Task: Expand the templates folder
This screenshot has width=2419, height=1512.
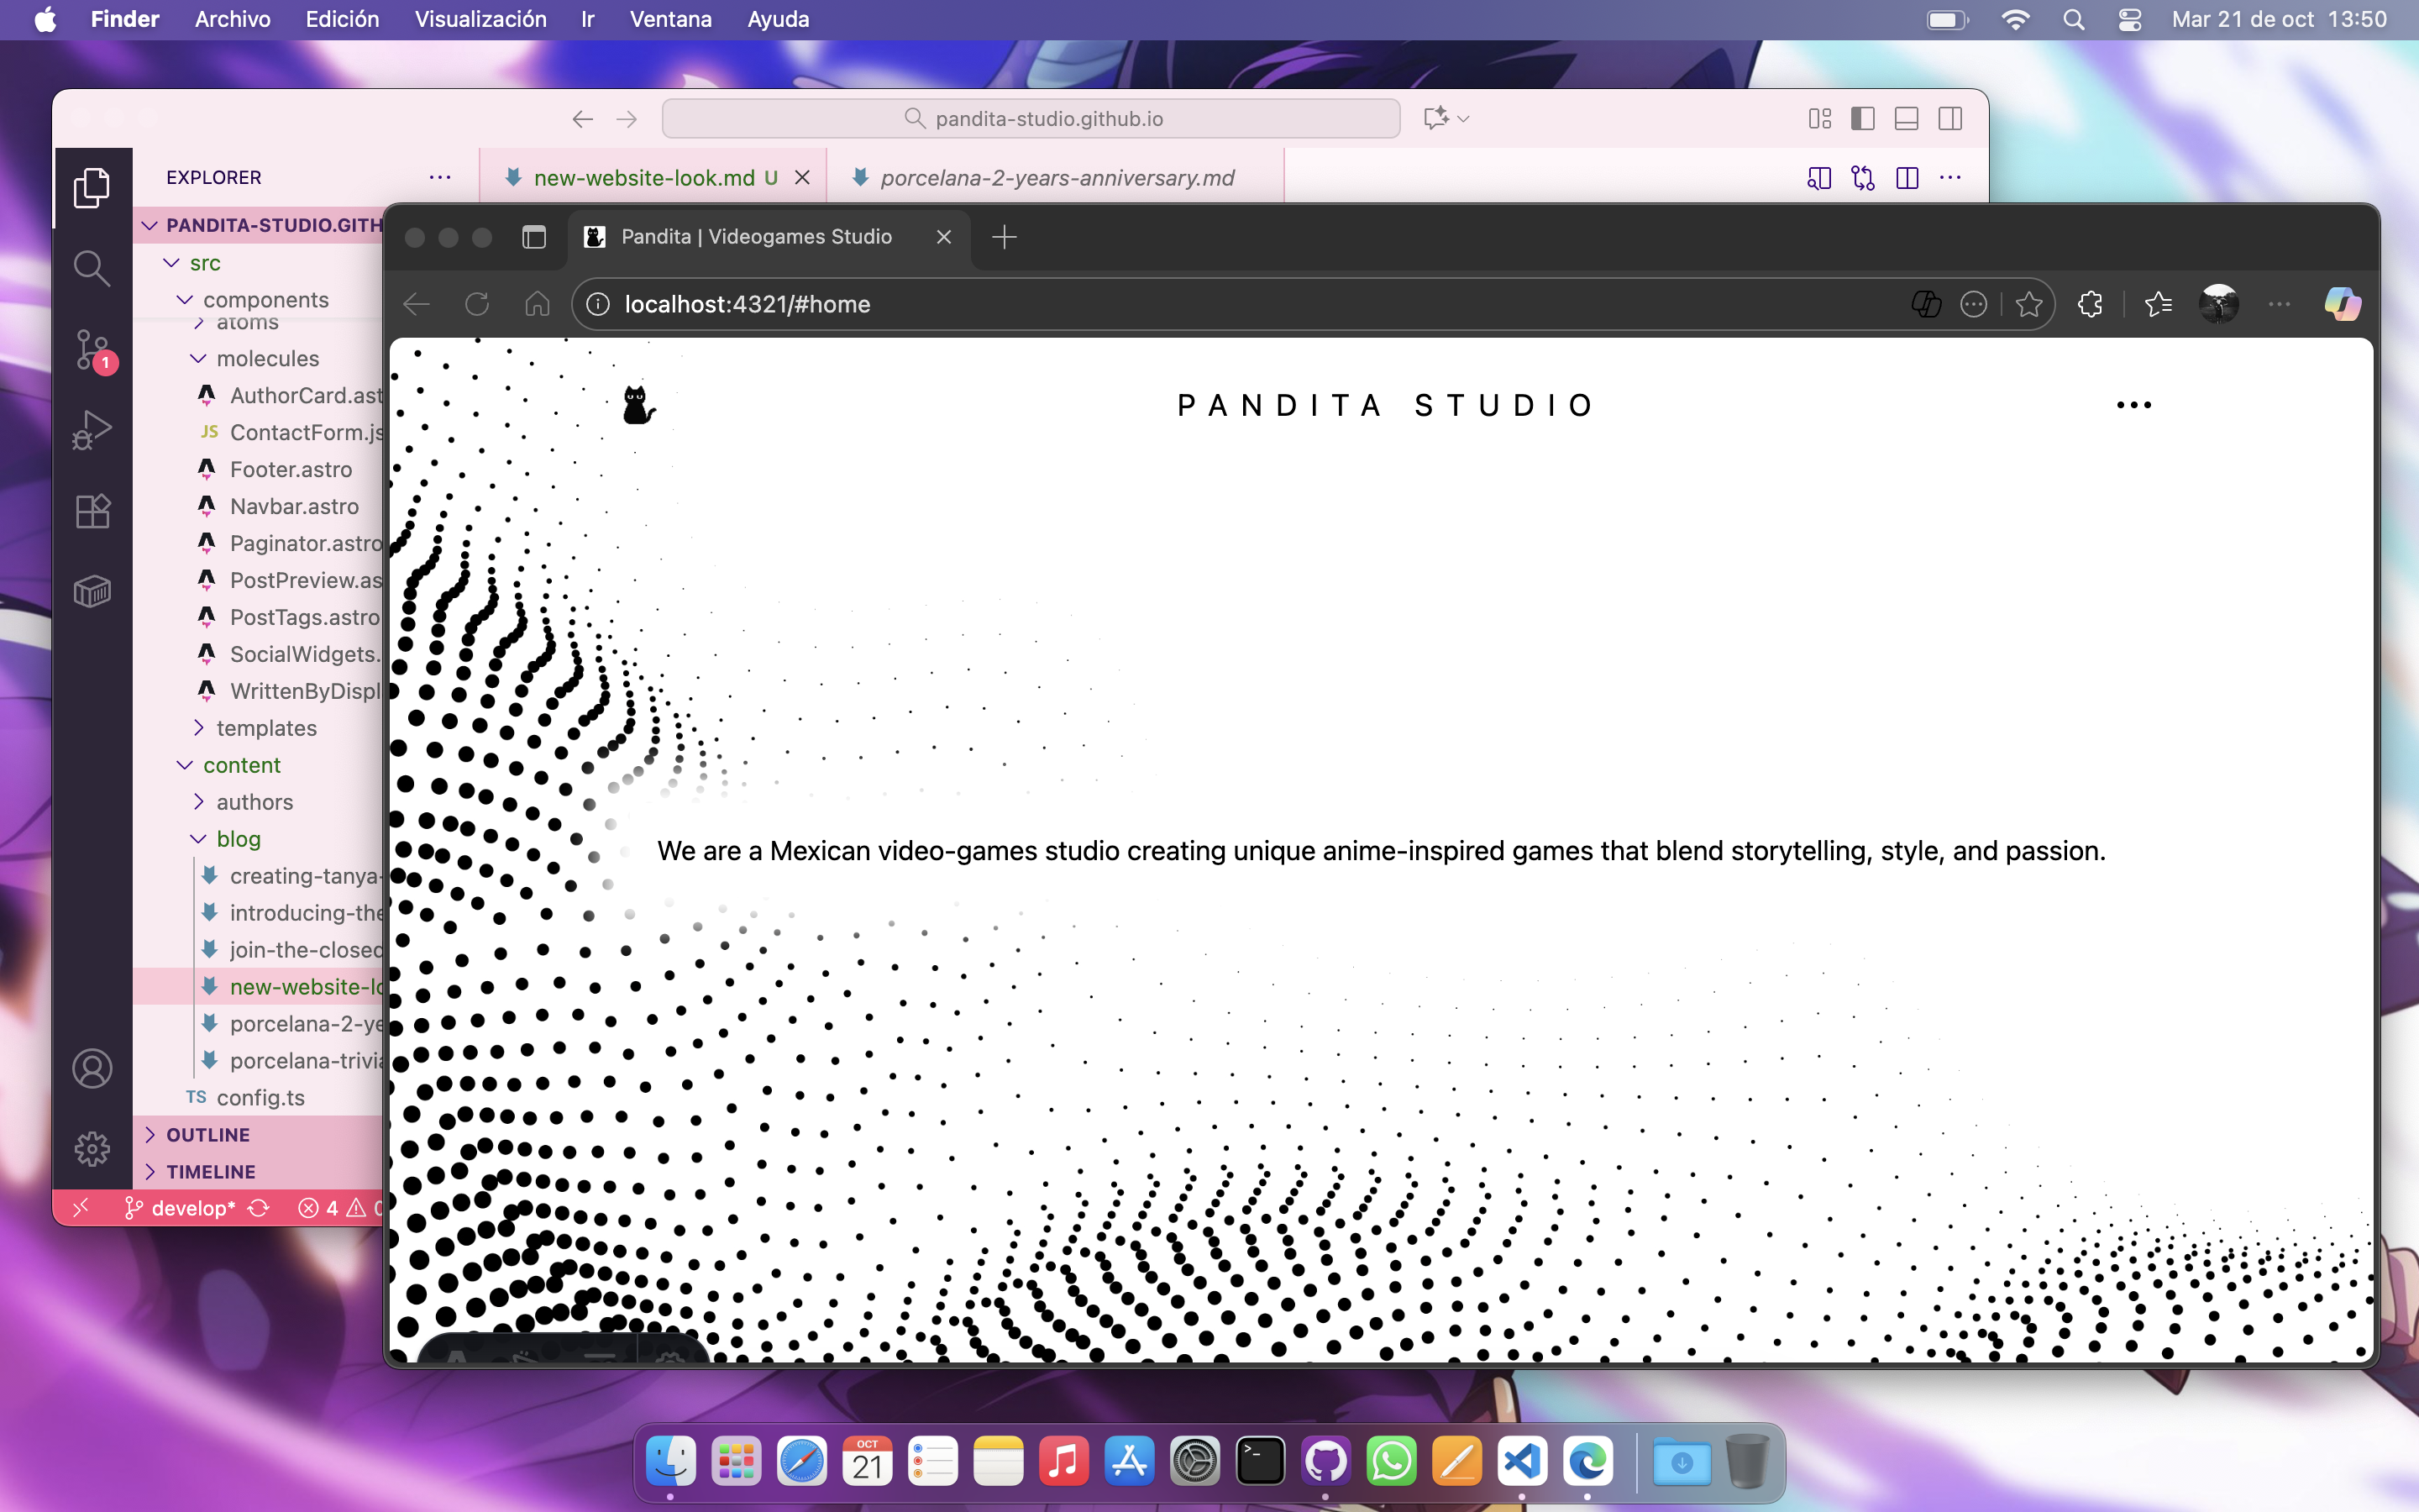Action: [x=266, y=728]
